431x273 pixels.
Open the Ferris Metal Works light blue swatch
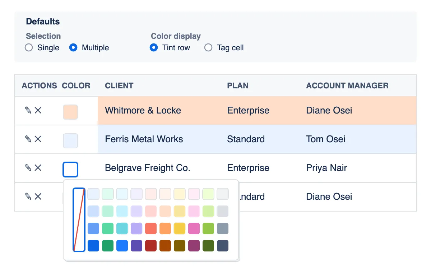[70, 141]
